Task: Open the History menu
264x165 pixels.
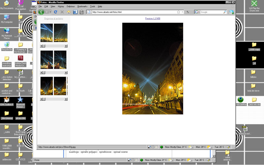Action: pos(61,6)
